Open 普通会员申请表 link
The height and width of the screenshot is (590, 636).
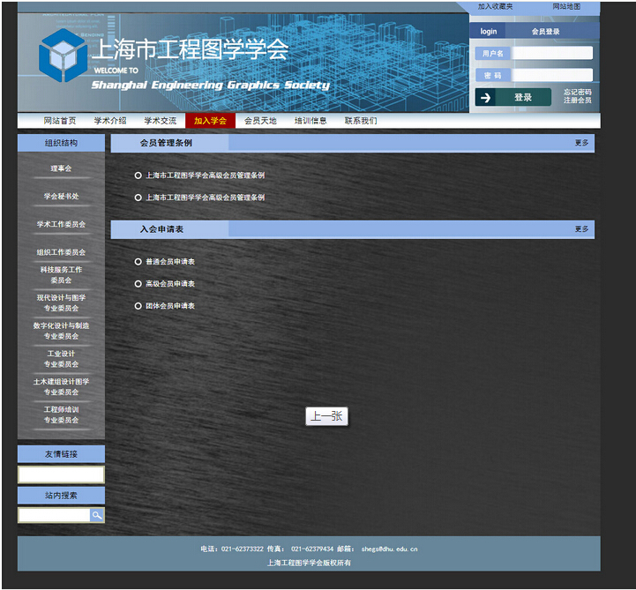coord(170,262)
